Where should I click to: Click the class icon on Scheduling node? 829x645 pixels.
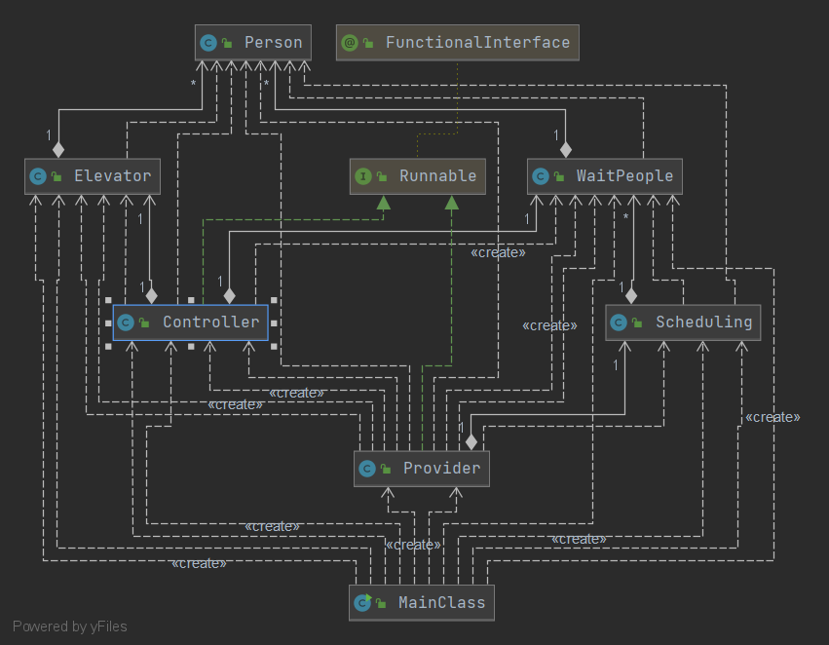(x=619, y=322)
